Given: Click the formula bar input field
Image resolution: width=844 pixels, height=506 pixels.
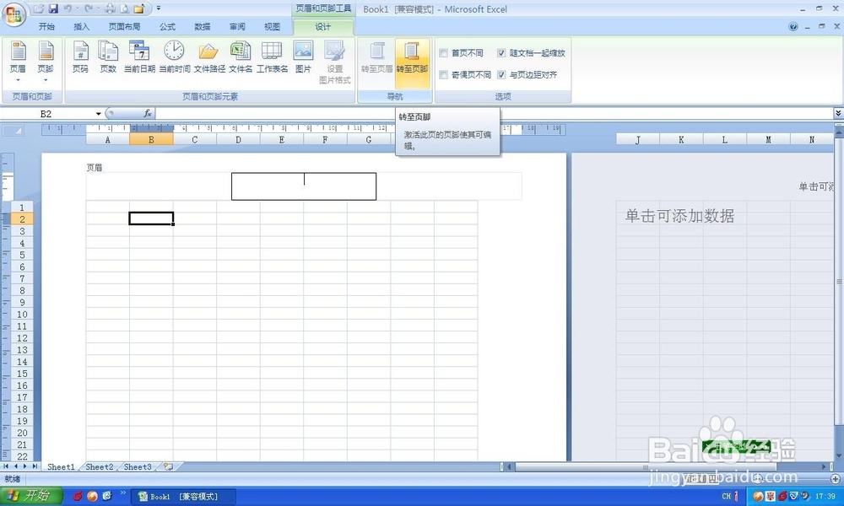Looking at the screenshot, I should [x=494, y=113].
